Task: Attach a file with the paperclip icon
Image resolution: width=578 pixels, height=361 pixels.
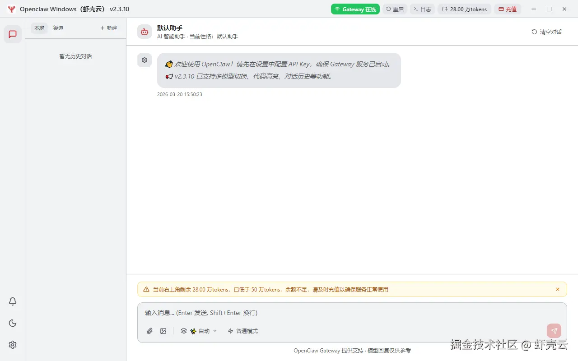Action: click(x=150, y=331)
